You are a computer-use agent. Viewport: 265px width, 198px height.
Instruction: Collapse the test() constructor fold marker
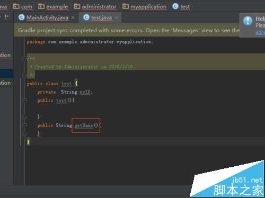coord(24,100)
